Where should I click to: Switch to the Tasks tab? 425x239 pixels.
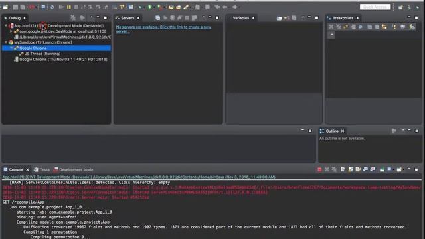click(42, 170)
